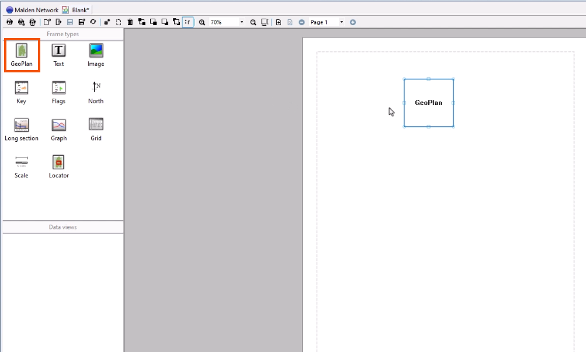Pick the Graph frame type
The image size is (586, 352).
click(x=58, y=128)
